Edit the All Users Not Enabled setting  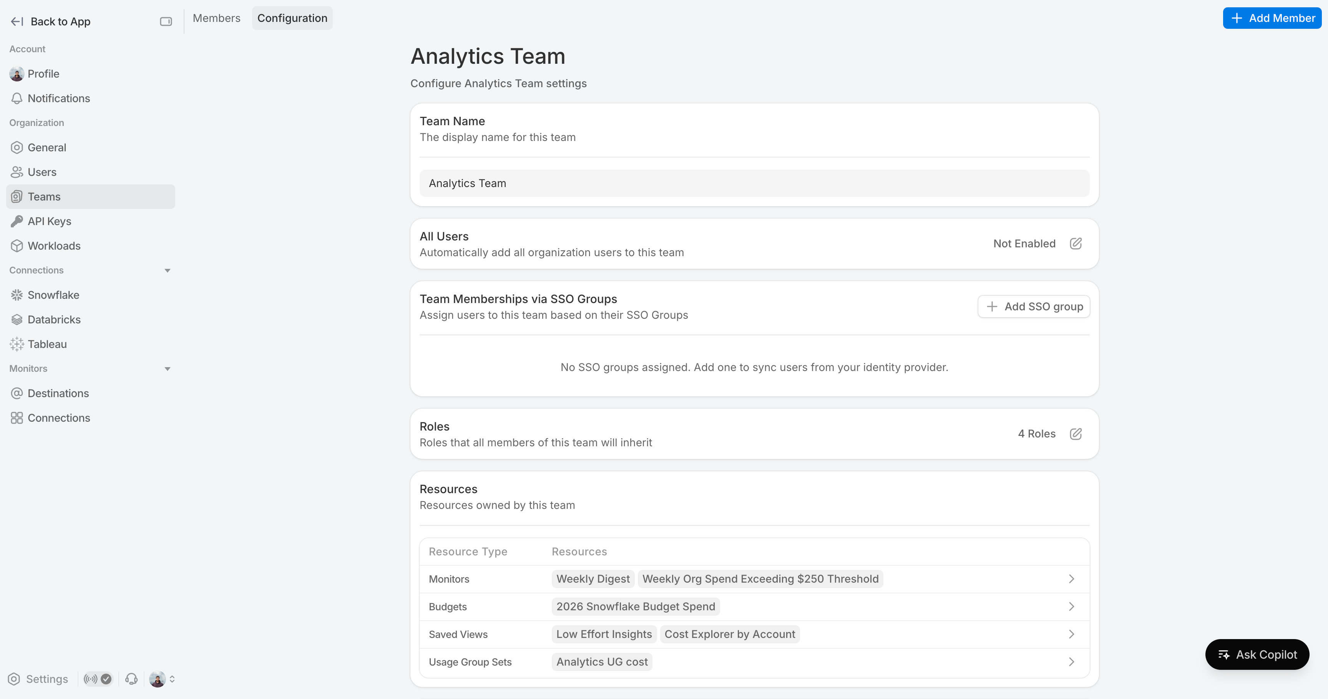click(x=1076, y=243)
